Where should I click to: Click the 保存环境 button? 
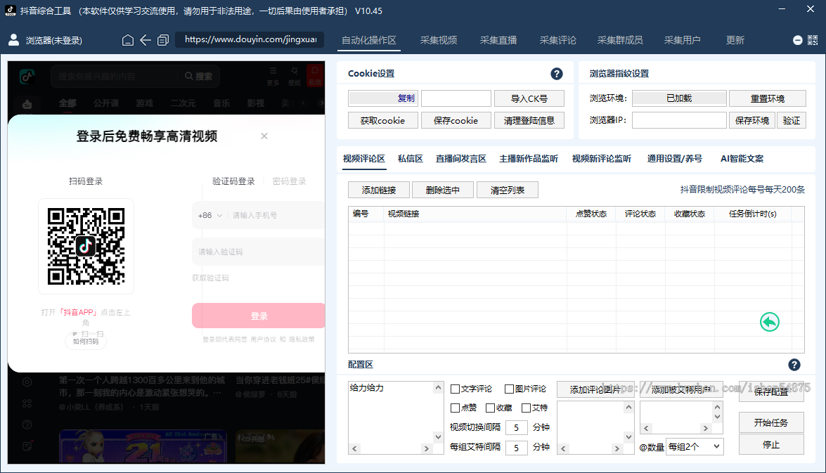pos(752,121)
